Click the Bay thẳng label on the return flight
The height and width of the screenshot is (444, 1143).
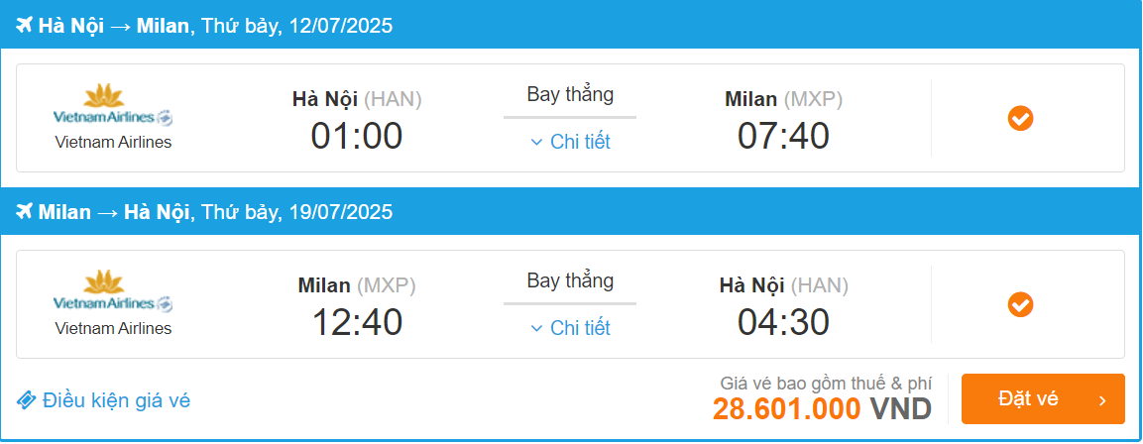tap(570, 280)
